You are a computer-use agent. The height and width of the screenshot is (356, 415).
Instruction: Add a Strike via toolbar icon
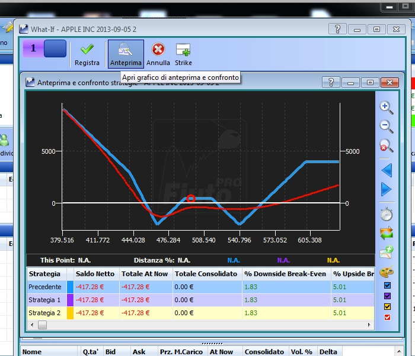point(183,50)
